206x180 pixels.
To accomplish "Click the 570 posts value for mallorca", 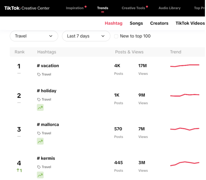I will 118,129.
